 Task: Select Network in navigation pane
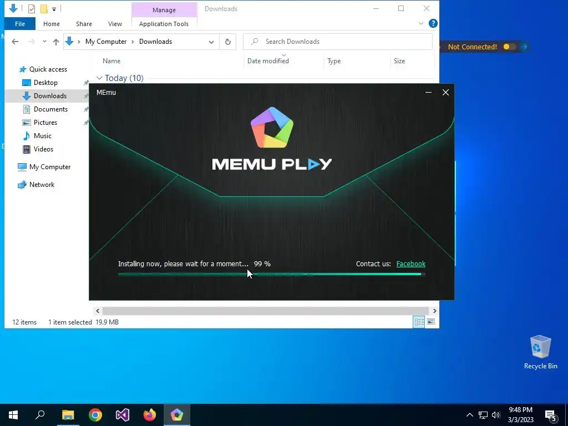[x=42, y=185]
